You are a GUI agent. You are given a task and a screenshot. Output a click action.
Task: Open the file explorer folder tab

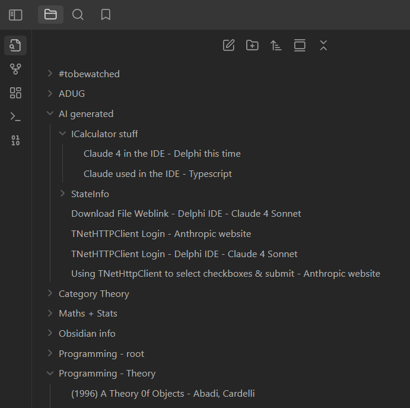pos(50,14)
